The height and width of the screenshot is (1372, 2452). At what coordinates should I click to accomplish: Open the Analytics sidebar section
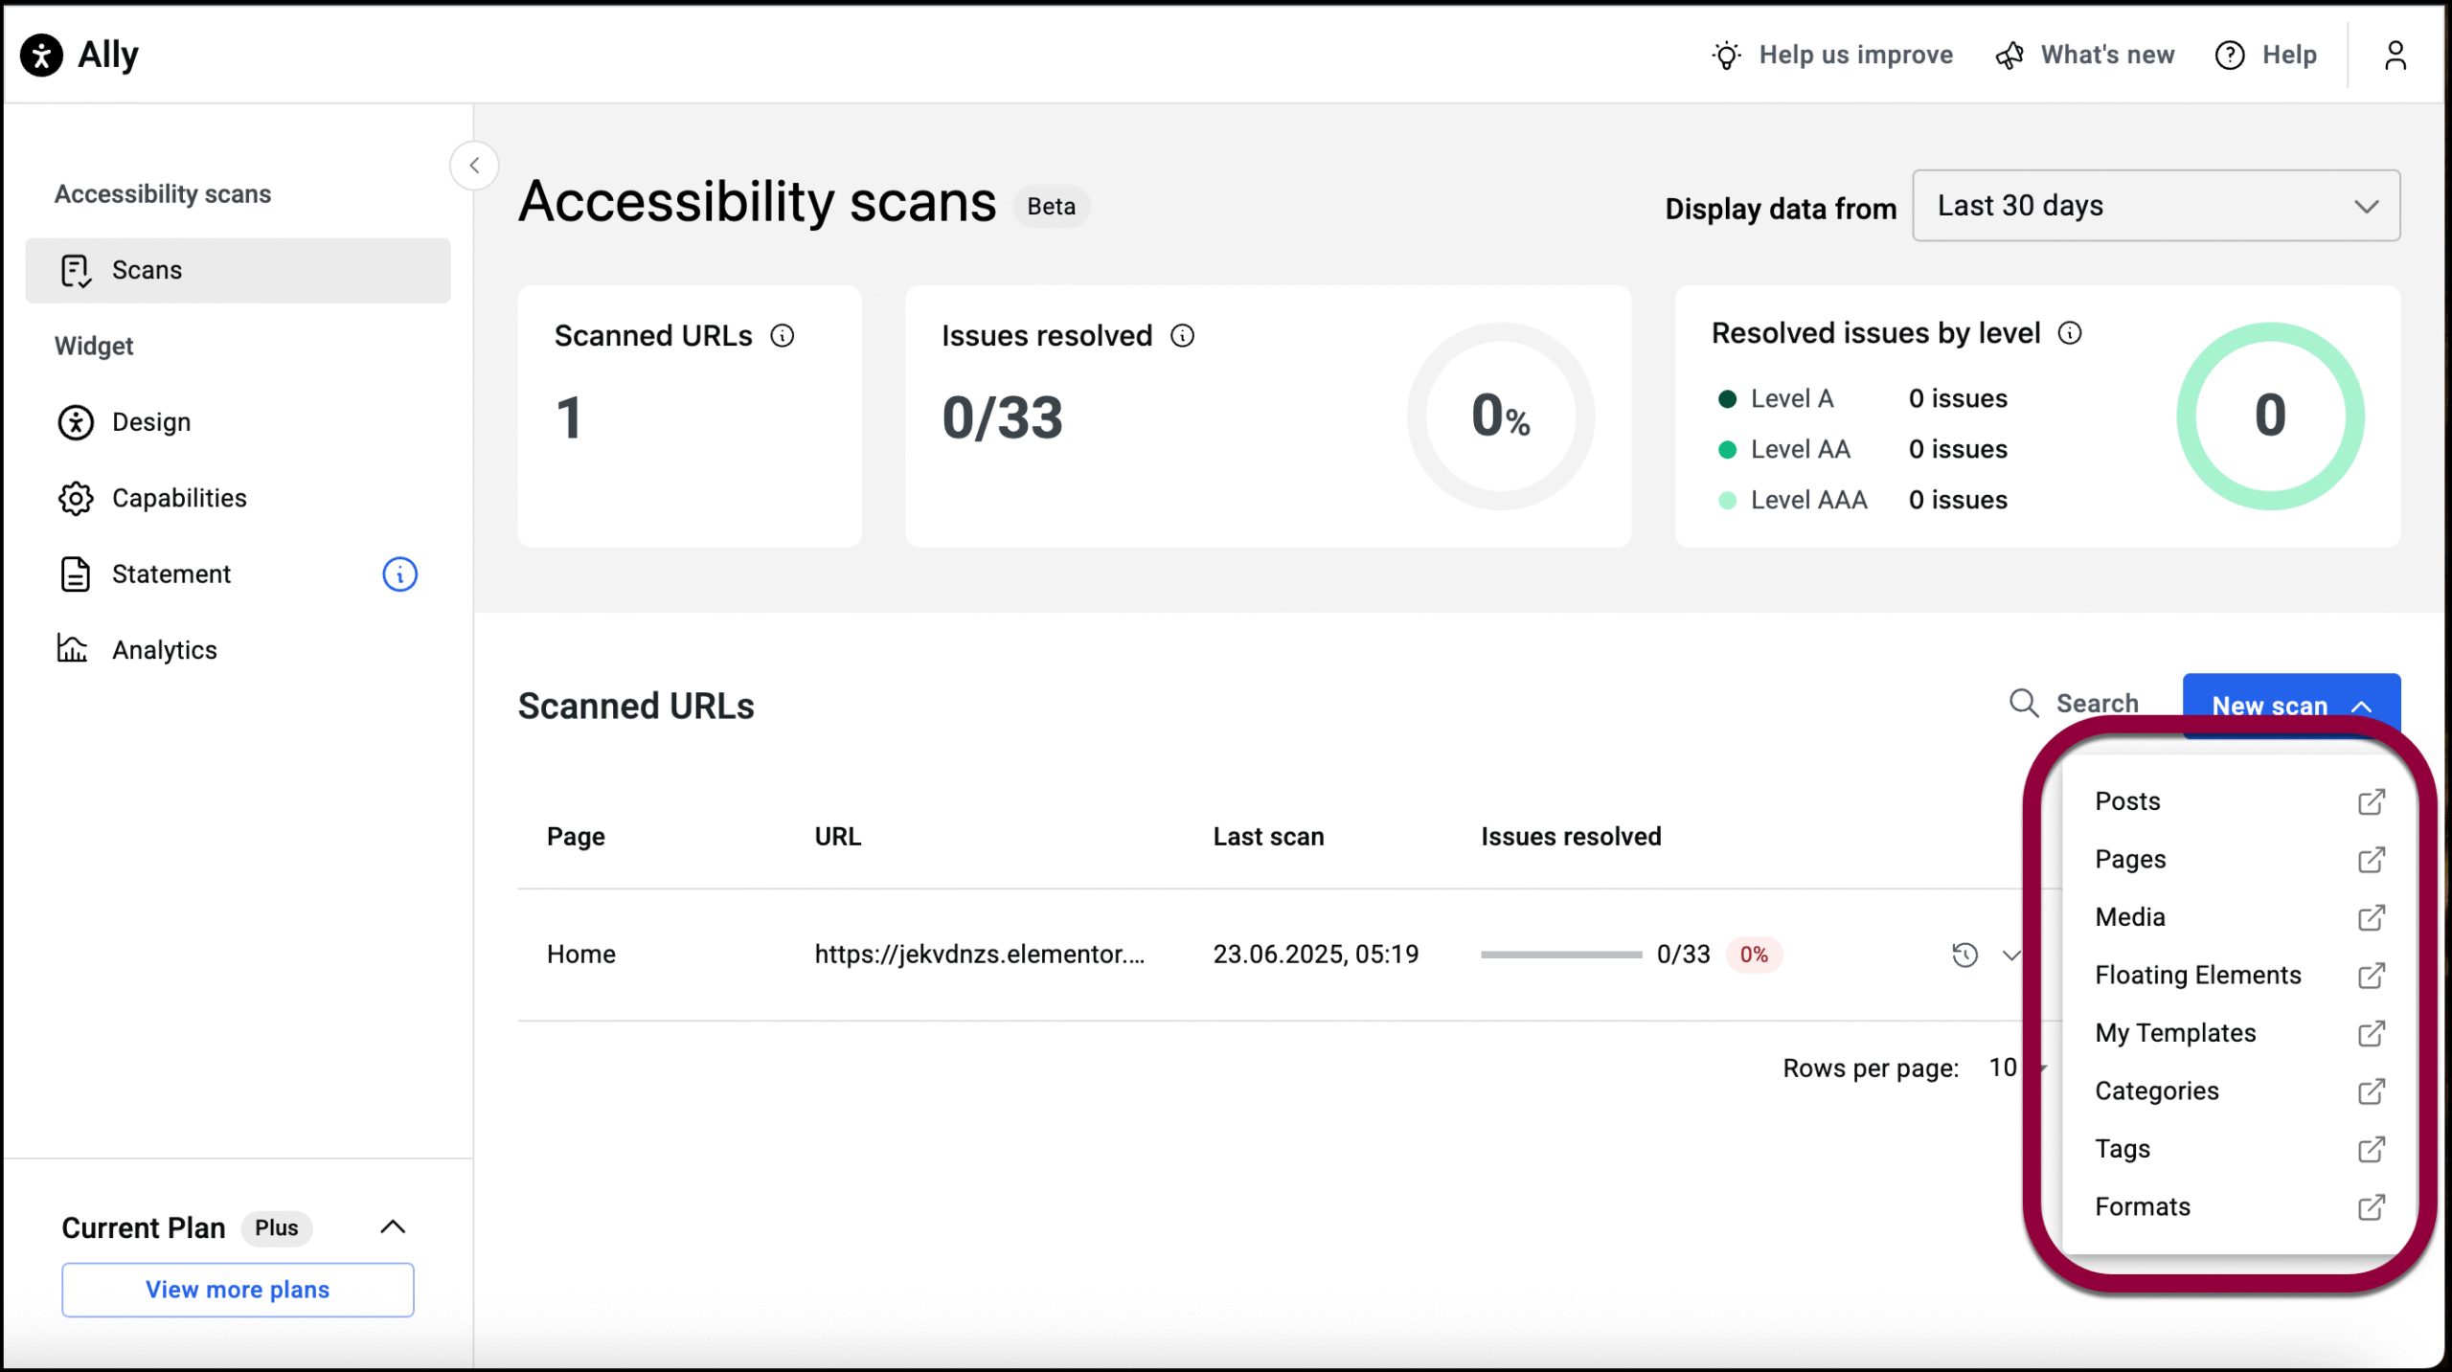pos(164,650)
